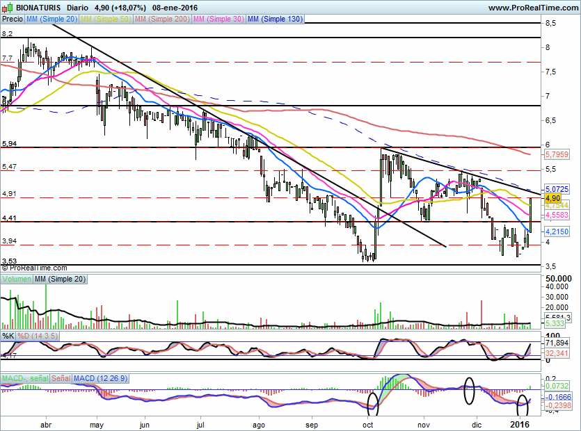Click the Diario timeframe text
The height and width of the screenshot is (431, 581).
pyautogui.click(x=77, y=8)
